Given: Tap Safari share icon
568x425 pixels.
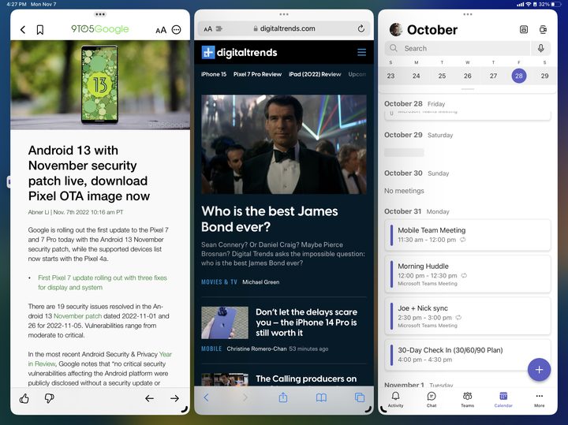Looking at the screenshot, I should (x=283, y=397).
